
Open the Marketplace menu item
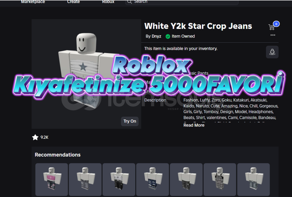click(33, 2)
